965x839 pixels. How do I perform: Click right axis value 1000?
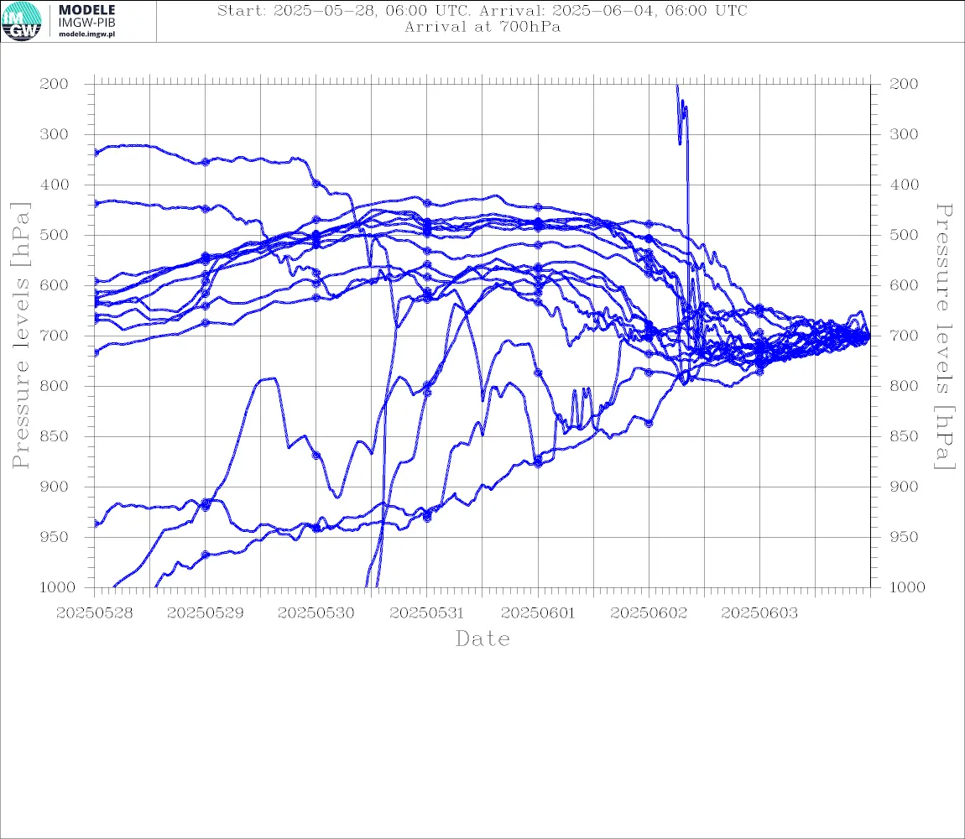(907, 587)
